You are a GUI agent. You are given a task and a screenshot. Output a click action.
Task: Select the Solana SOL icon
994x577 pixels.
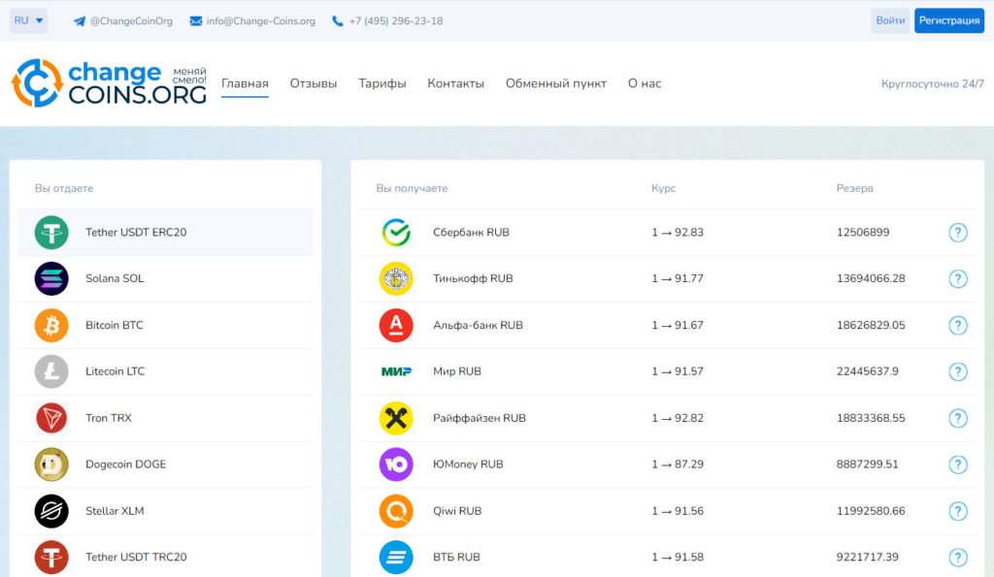(51, 278)
